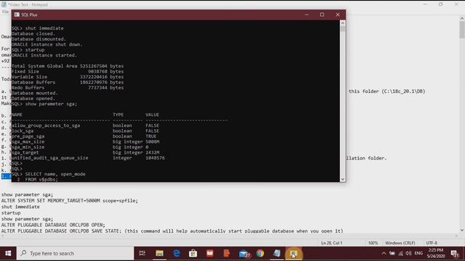
Task: Click SQL Plus scrollbar down arrow
Action: click(x=343, y=179)
